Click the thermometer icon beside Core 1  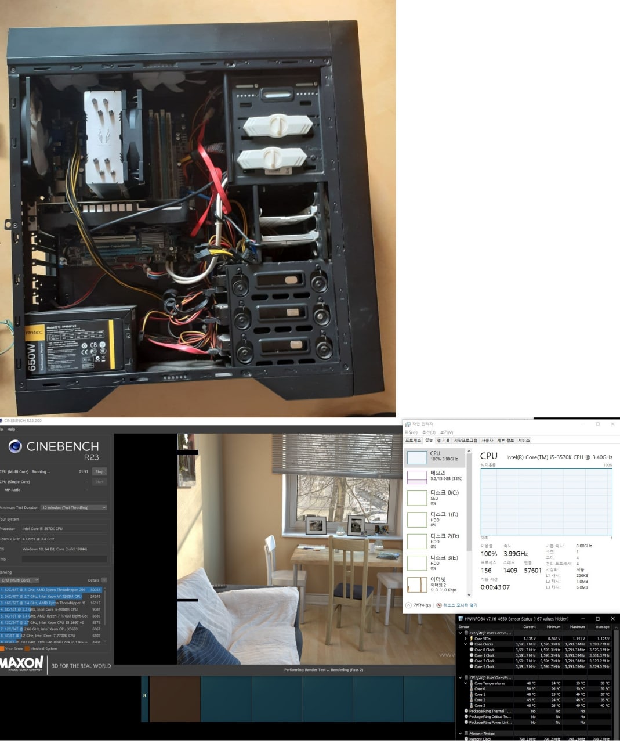point(472,694)
